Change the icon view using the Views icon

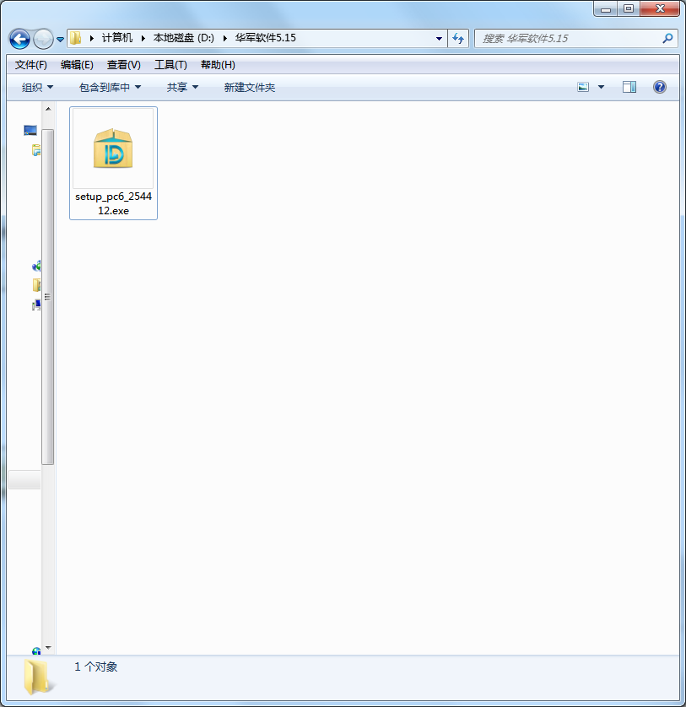pos(583,86)
